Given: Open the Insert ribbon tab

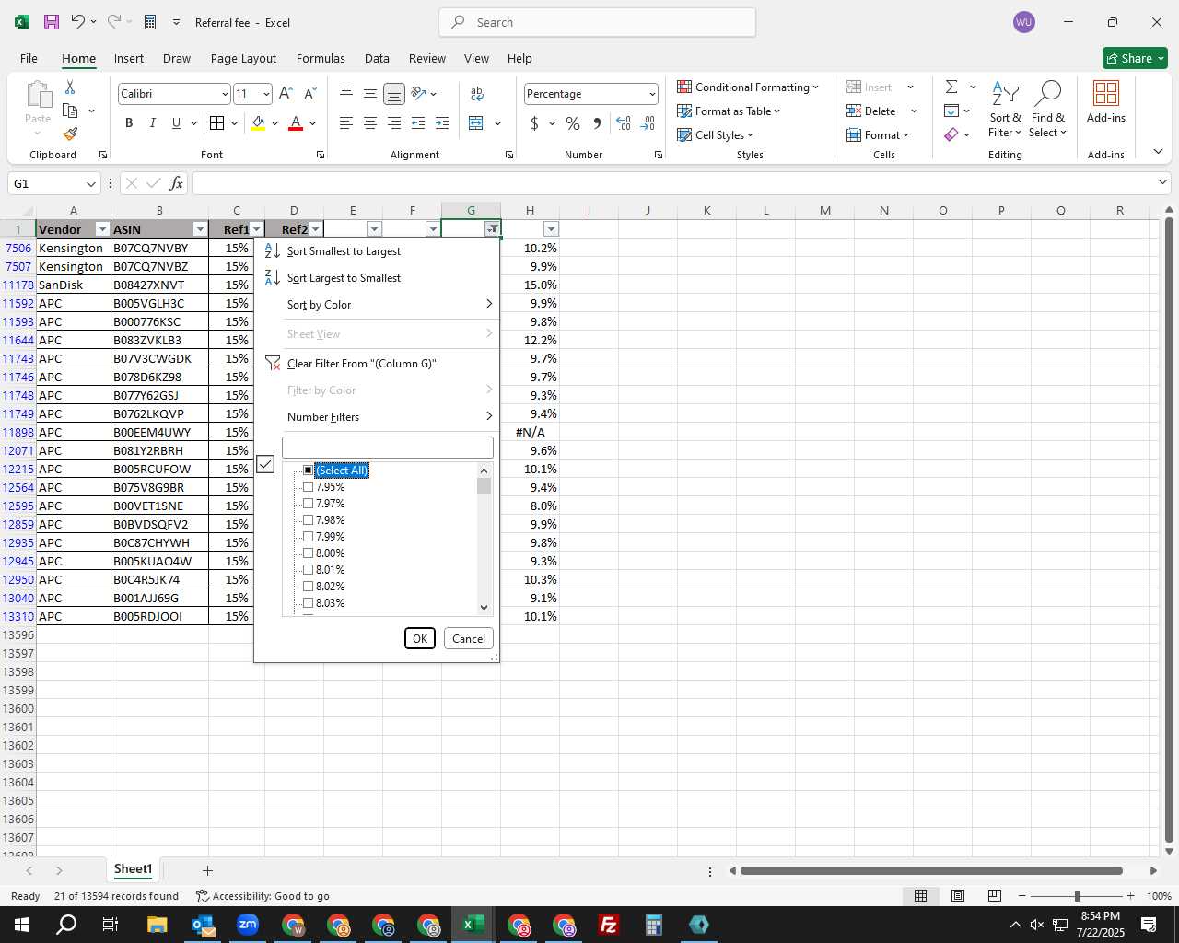Looking at the screenshot, I should tap(129, 58).
